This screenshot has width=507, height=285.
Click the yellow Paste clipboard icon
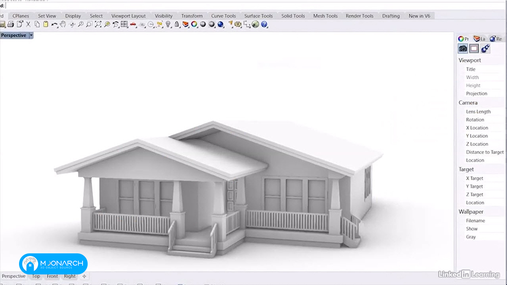45,24
